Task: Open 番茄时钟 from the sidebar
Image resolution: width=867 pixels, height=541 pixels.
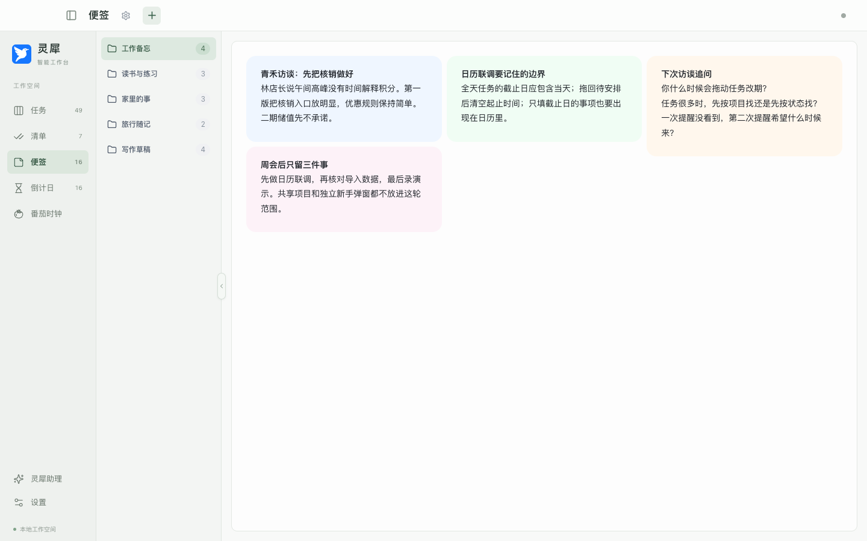Action: click(x=48, y=214)
